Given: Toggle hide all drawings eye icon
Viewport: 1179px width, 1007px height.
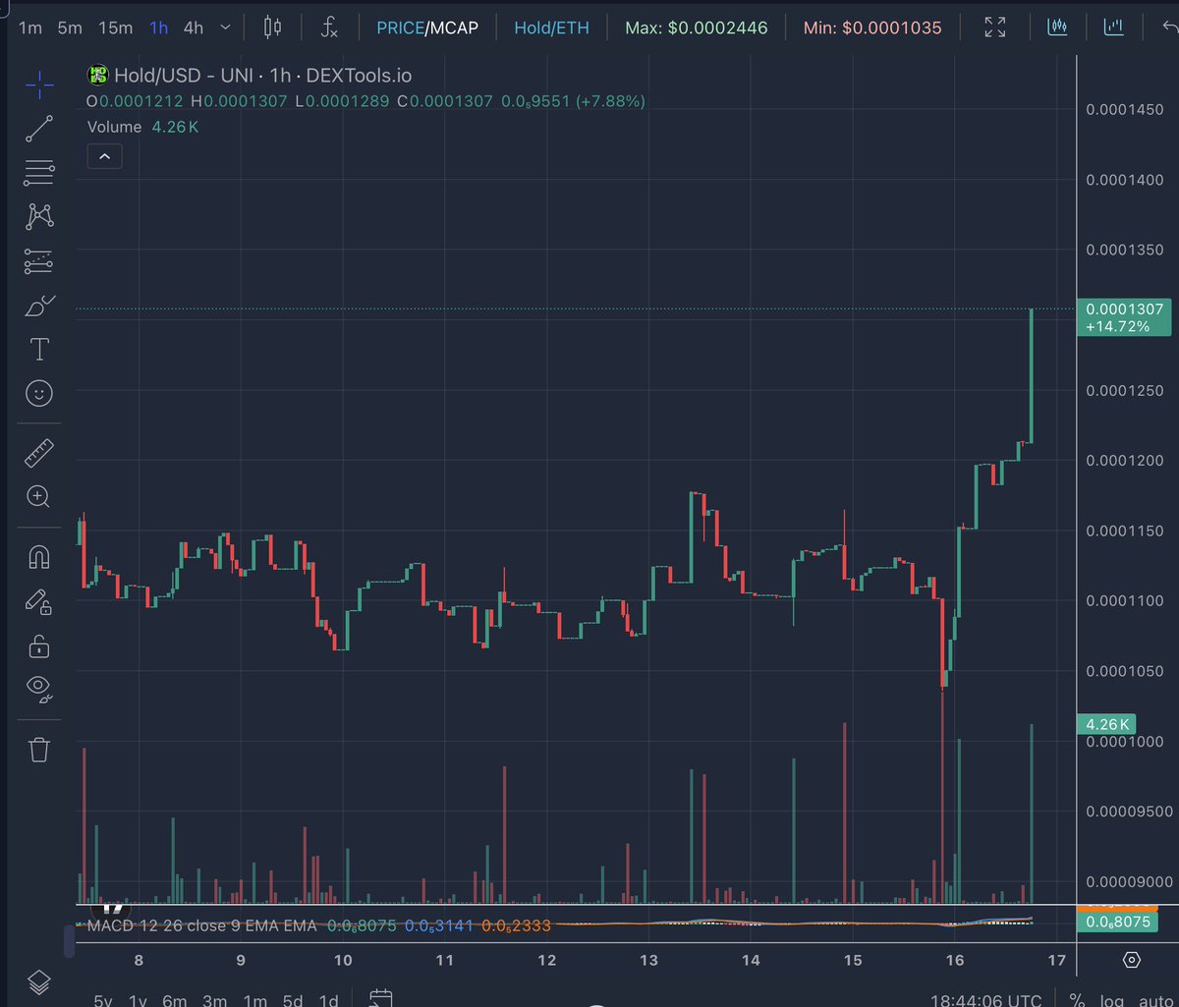Looking at the screenshot, I should 39,688.
